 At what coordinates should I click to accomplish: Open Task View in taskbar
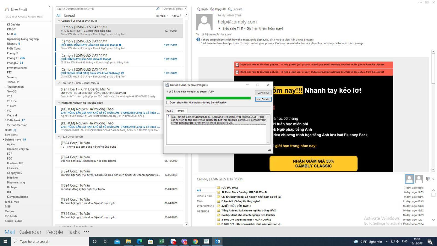pos(106,241)
